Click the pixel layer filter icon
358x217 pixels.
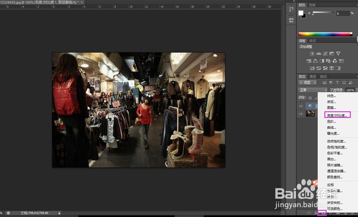[x=325, y=83]
